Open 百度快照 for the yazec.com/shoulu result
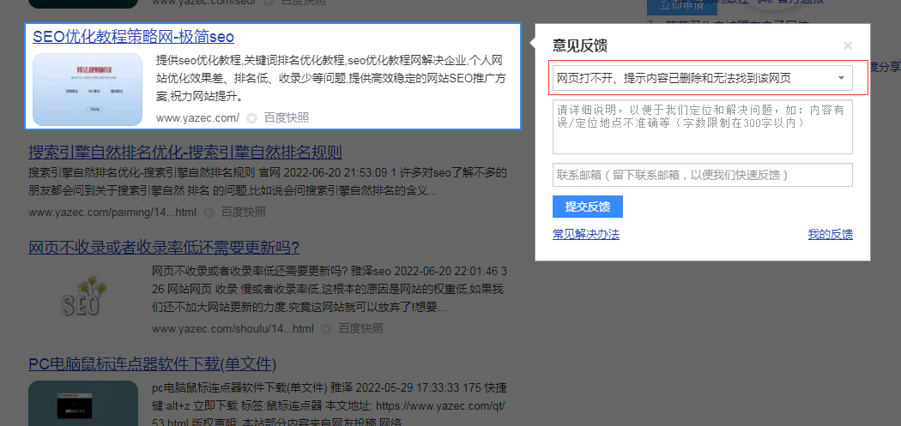 click(x=361, y=329)
